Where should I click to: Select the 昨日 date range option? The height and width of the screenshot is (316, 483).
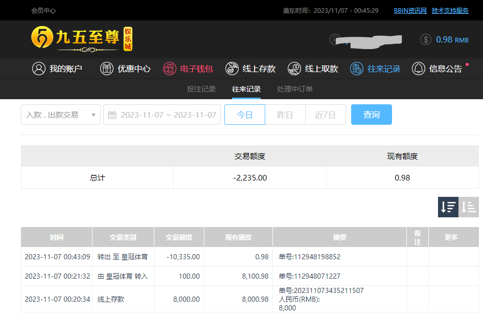pyautogui.click(x=285, y=115)
